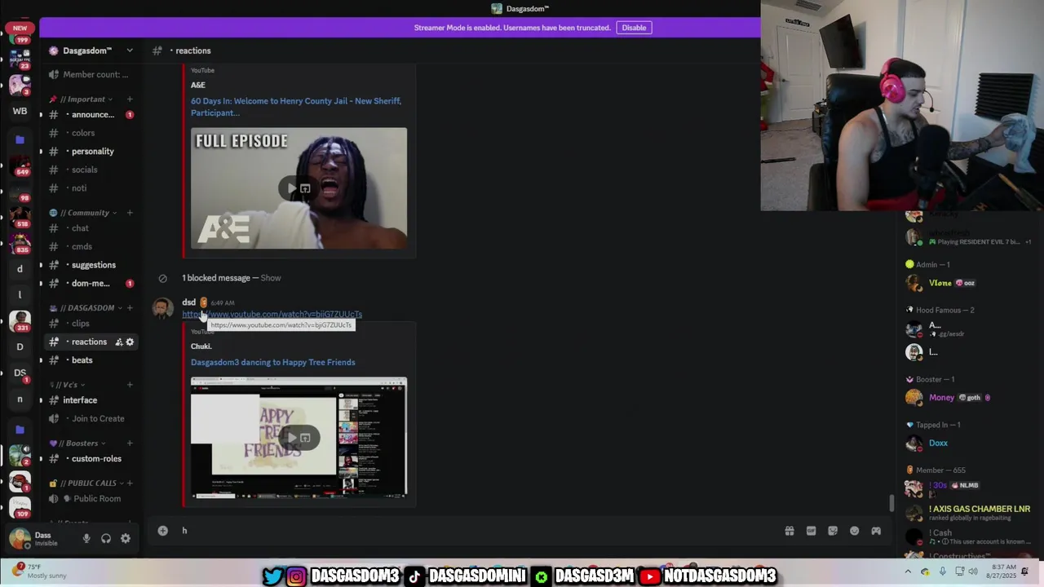This screenshot has height=587, width=1044.
Task: Open Discord user settings gear
Action: 126,538
